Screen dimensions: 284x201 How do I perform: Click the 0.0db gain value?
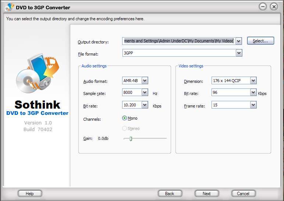click(x=103, y=138)
